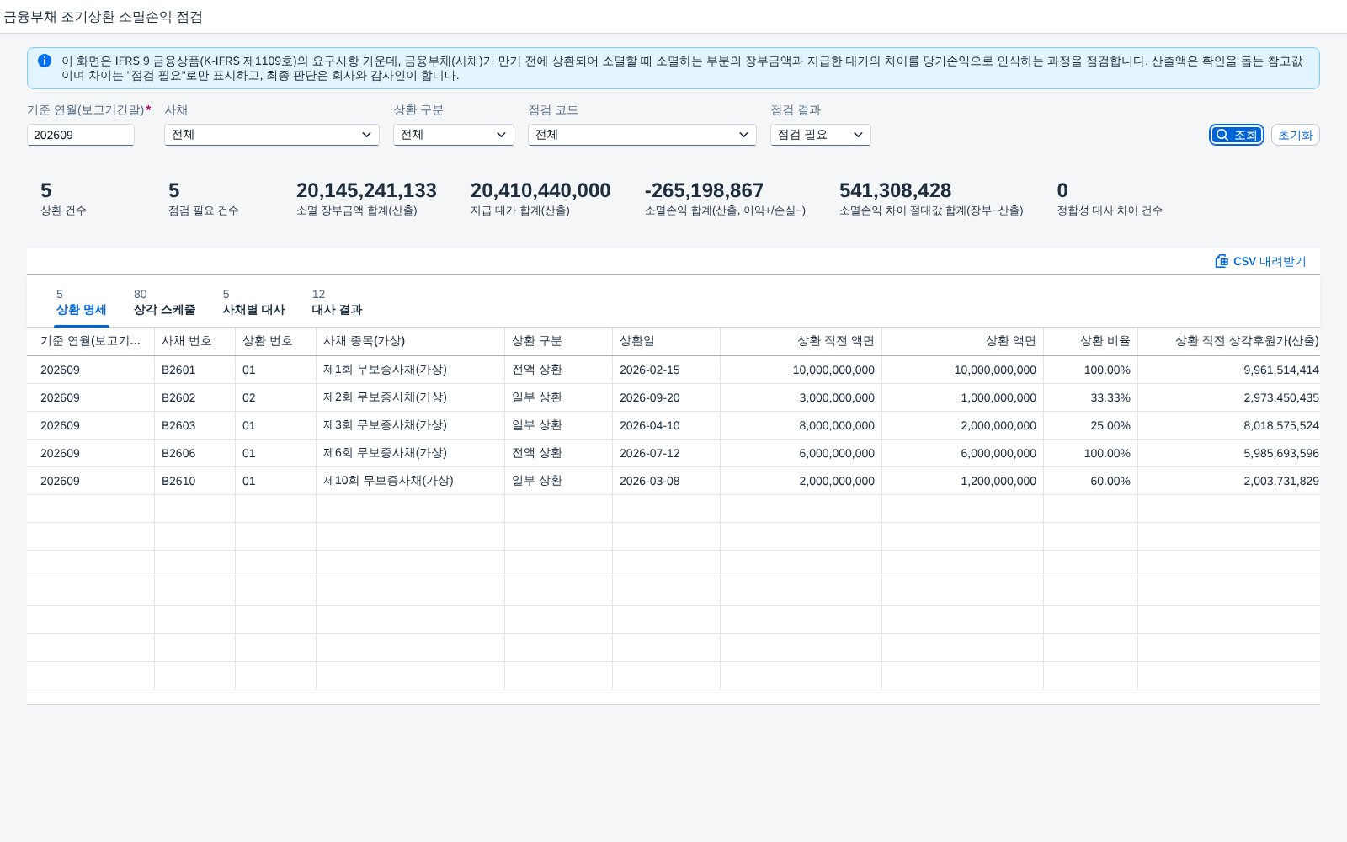Select the row for 사채 번호 B2601
The width and height of the screenshot is (1347, 842).
pyautogui.click(x=673, y=370)
